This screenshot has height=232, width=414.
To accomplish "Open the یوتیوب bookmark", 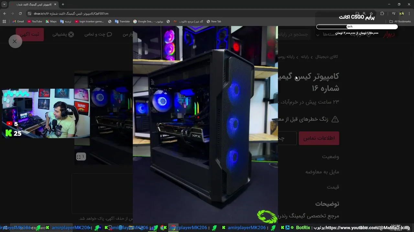I will click(x=157, y=22).
